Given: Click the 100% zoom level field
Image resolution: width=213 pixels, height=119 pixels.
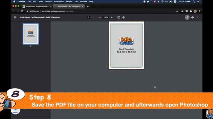Looking at the screenshot, I should click(106, 18).
